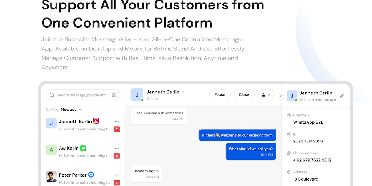Click Peter Parker's profile photo
The width and height of the screenshot is (372, 186).
pyautogui.click(x=52, y=177)
